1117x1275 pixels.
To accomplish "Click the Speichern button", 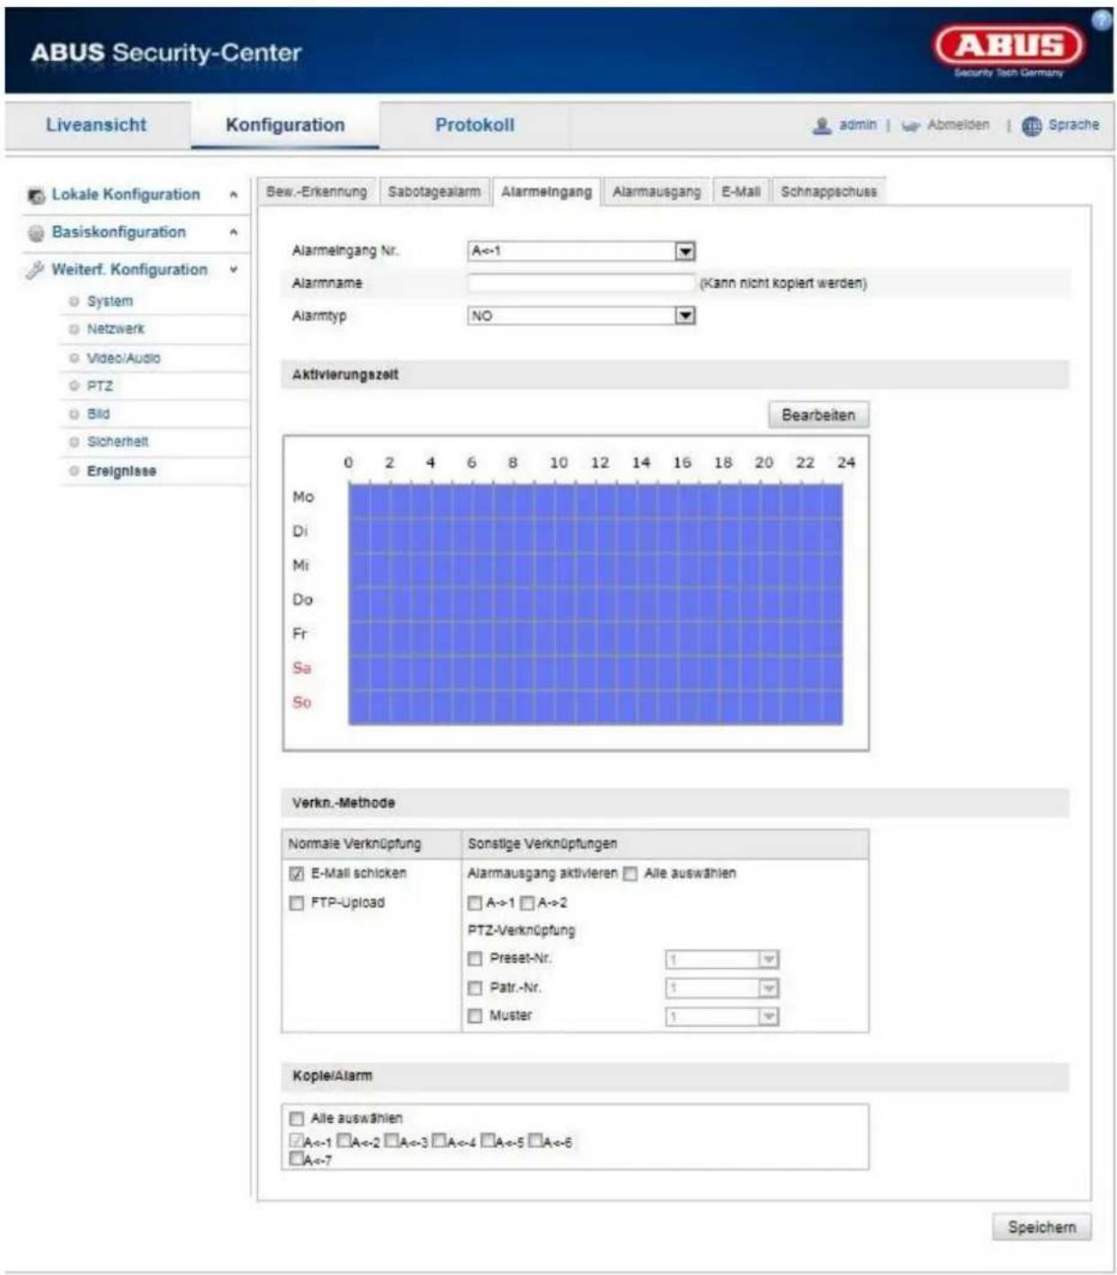I will click(x=1041, y=1227).
